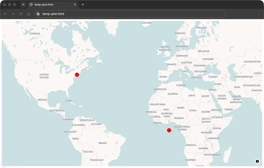Click the VENEZUELA map label
264x168 pixels.
pyautogui.click(x=87, y=120)
